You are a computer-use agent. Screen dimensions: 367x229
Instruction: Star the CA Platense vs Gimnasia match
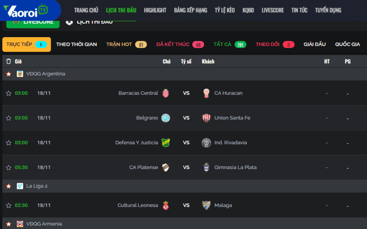click(8, 168)
